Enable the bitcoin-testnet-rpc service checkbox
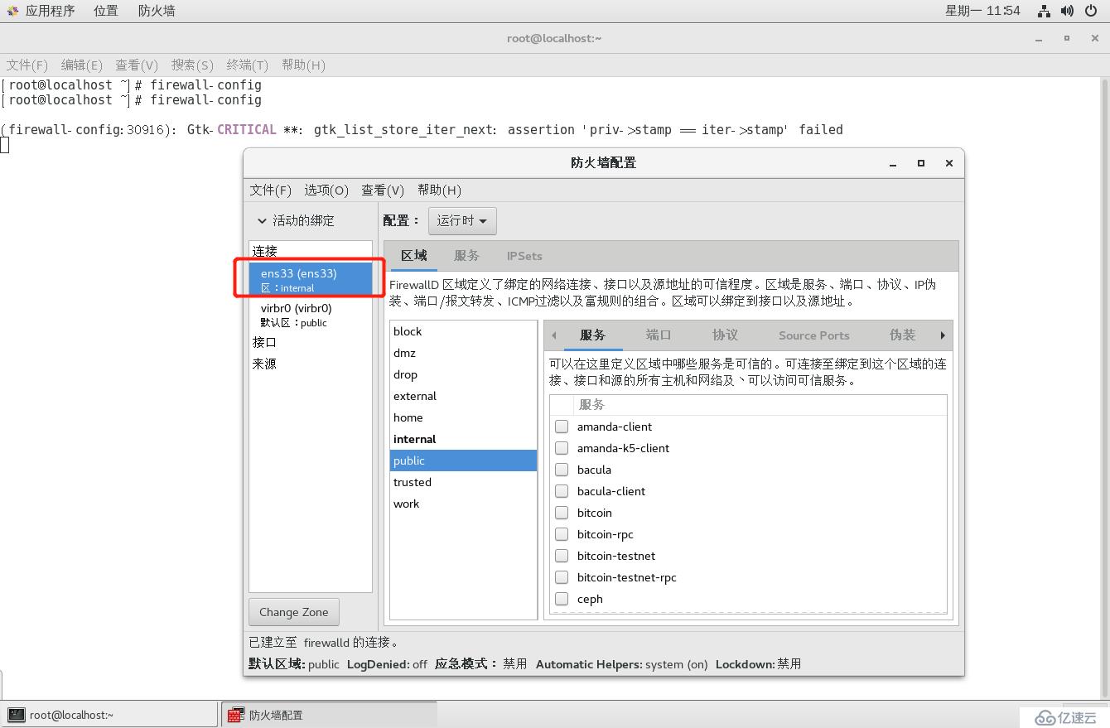The width and height of the screenshot is (1110, 728). tap(562, 577)
